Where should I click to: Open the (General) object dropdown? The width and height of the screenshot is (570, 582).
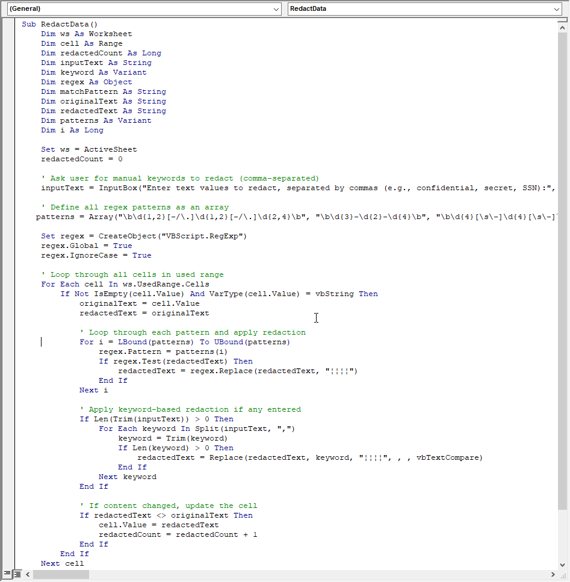[x=276, y=8]
